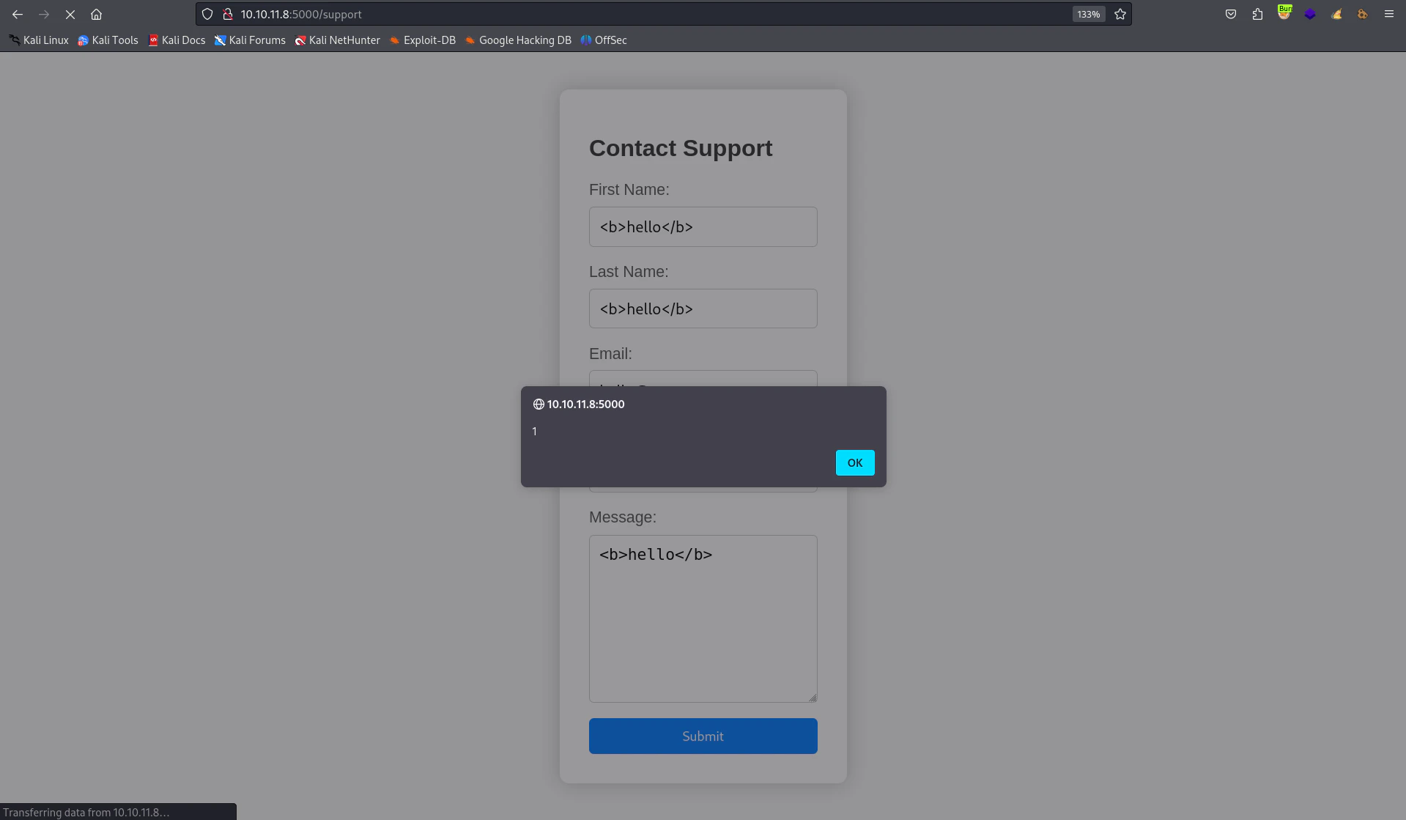
Task: Click the Message: label
Action: click(623, 517)
